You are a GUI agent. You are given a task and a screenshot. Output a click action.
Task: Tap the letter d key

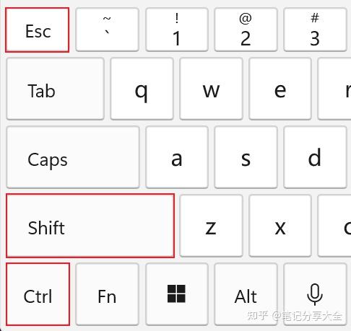pos(315,157)
